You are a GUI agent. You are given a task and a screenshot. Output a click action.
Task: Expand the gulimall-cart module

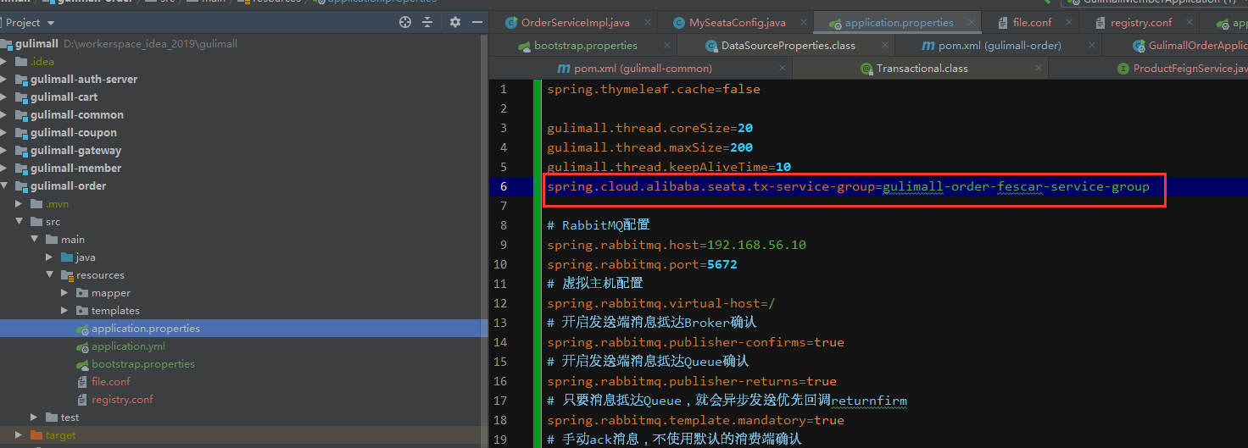pos(4,97)
